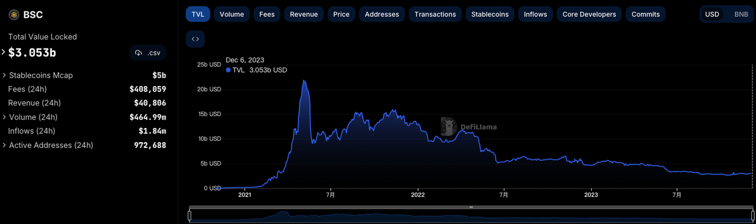Toggle the Inflows chart metric
This screenshot has height=224, width=756.
coord(535,14)
